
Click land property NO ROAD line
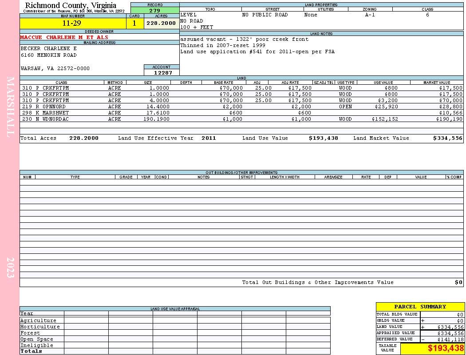192,21
